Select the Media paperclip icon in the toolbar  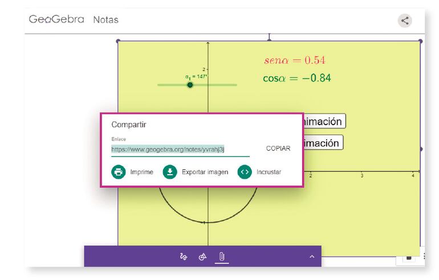coord(222,256)
